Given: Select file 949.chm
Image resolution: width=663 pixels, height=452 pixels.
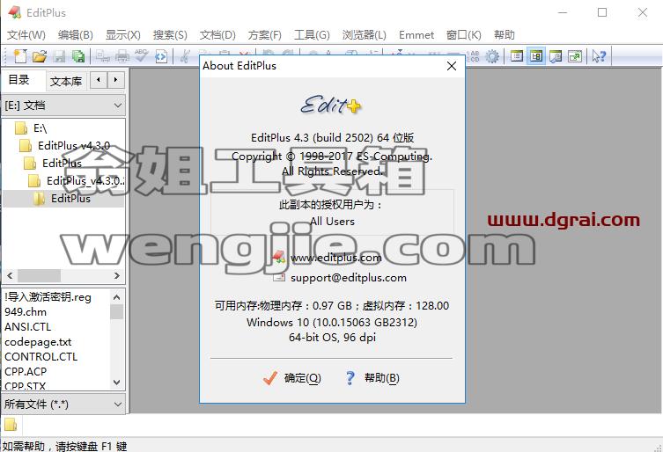Looking at the screenshot, I should (x=26, y=312).
